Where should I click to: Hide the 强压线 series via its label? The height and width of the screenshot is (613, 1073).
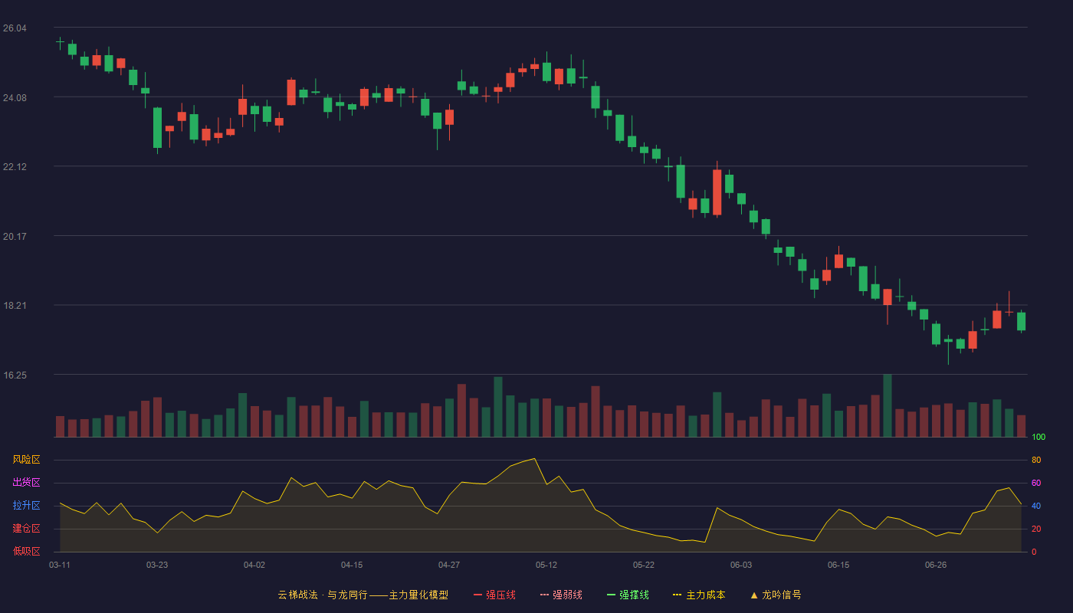click(x=500, y=595)
